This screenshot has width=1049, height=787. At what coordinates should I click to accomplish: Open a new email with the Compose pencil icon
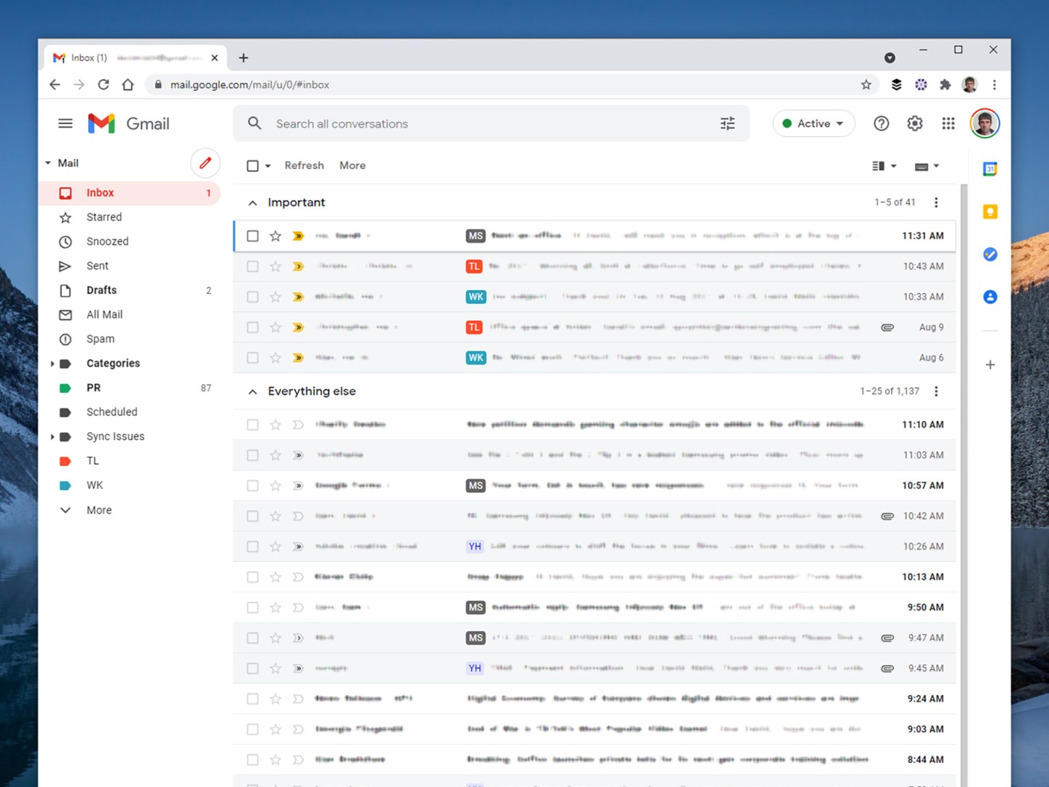[205, 163]
